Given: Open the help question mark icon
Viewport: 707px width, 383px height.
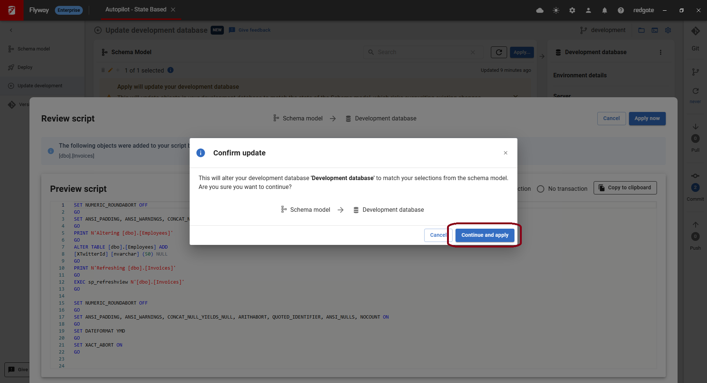Looking at the screenshot, I should (621, 10).
